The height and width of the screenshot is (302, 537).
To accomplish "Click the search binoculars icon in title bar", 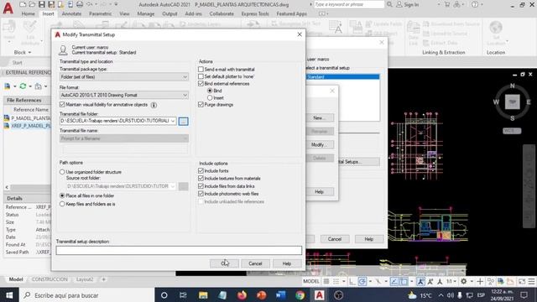I will pos(389,4).
